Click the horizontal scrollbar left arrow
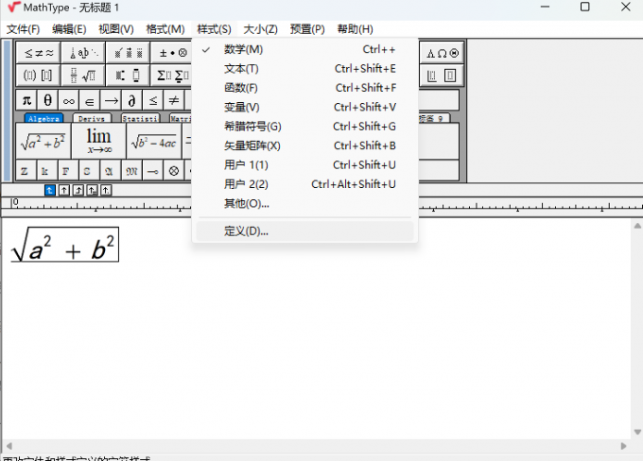643x461 pixels. click(x=9, y=446)
